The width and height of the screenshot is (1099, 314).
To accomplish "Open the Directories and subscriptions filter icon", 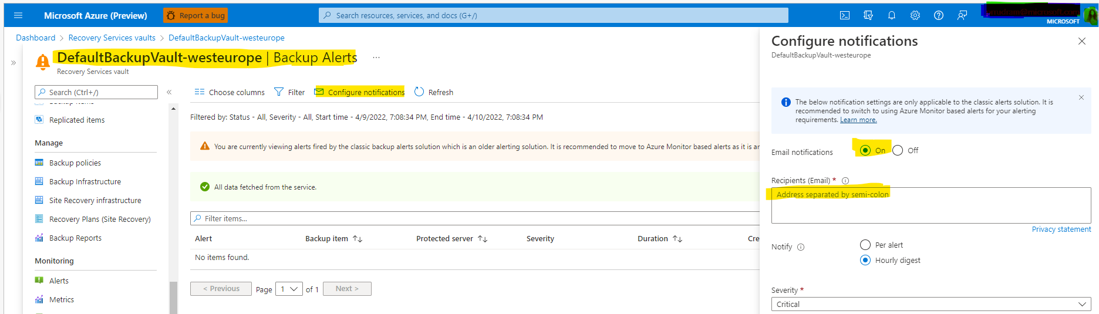I will coord(868,15).
